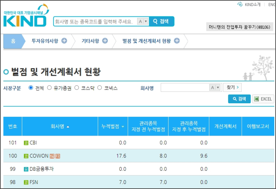Image resolution: width=276 pixels, height=189 pixels.
Task: Open the DB금융투자 company name
Action: click(x=41, y=169)
